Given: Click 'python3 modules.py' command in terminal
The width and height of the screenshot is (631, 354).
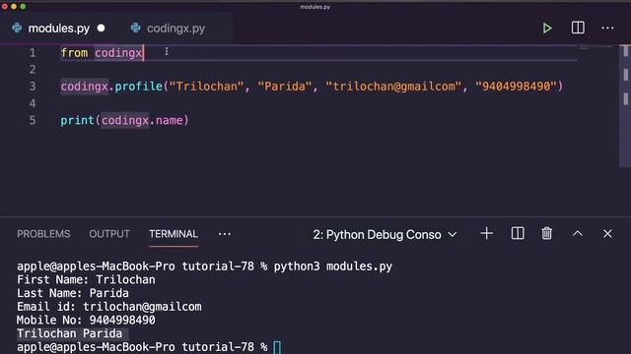Looking at the screenshot, I should [x=333, y=266].
